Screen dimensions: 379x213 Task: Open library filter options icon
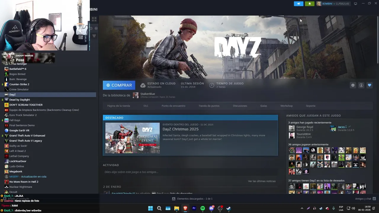coord(94,36)
